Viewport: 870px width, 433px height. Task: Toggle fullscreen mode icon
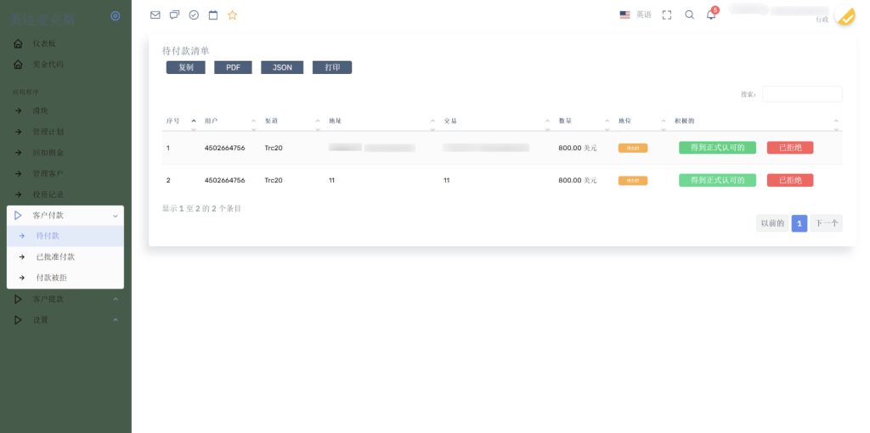[x=667, y=14]
